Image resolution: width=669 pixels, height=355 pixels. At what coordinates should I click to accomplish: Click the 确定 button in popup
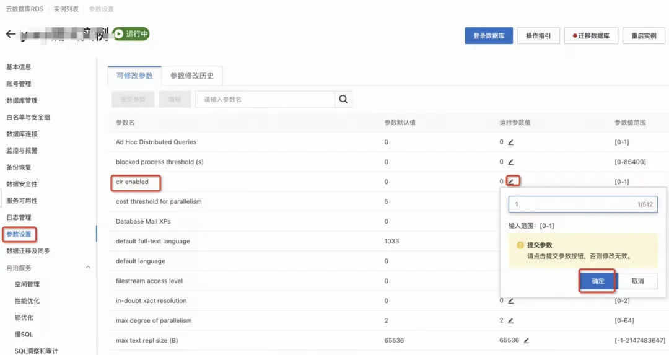click(598, 281)
